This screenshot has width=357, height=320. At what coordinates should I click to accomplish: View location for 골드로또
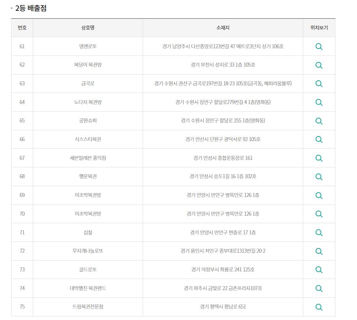coord(319,270)
